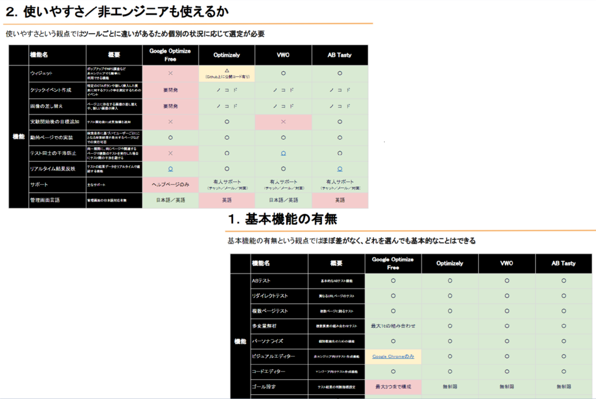
Task: Click AB Tasty's "ノーコード" in 画像の差し替え row
Action: click(340, 106)
